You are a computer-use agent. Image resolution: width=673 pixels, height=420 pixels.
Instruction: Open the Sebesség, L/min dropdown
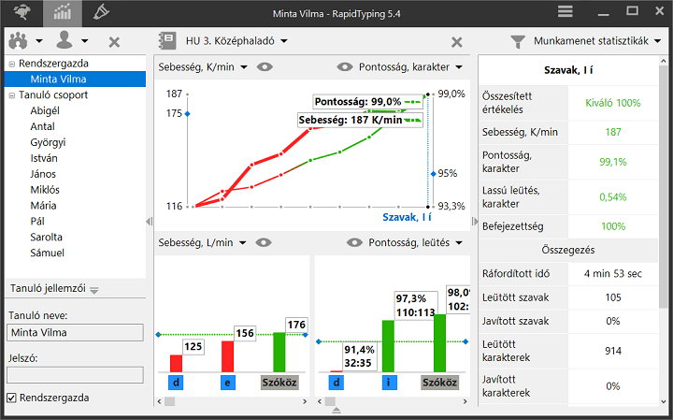coord(202,242)
